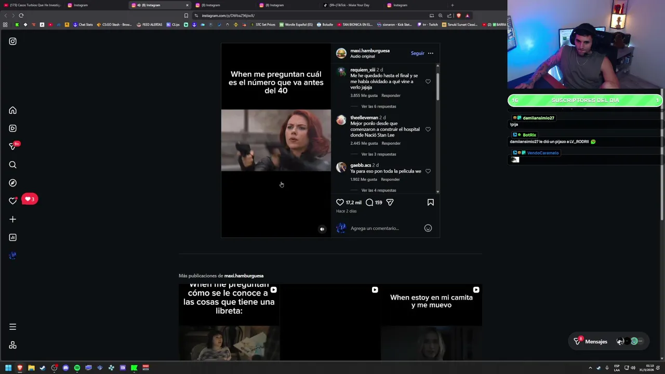Click Seguir to follow maxi.hamburguesa
This screenshot has height=374, width=665.
point(418,53)
